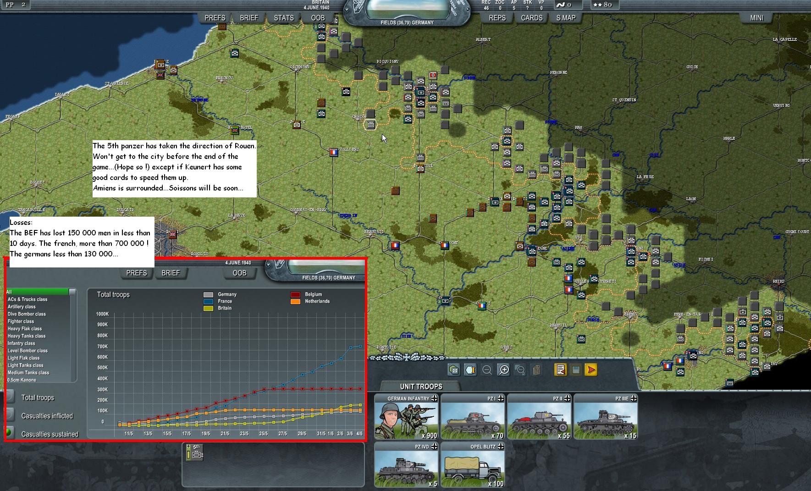Click the class list scrollbar thumb
The image size is (811, 491).
click(x=72, y=292)
